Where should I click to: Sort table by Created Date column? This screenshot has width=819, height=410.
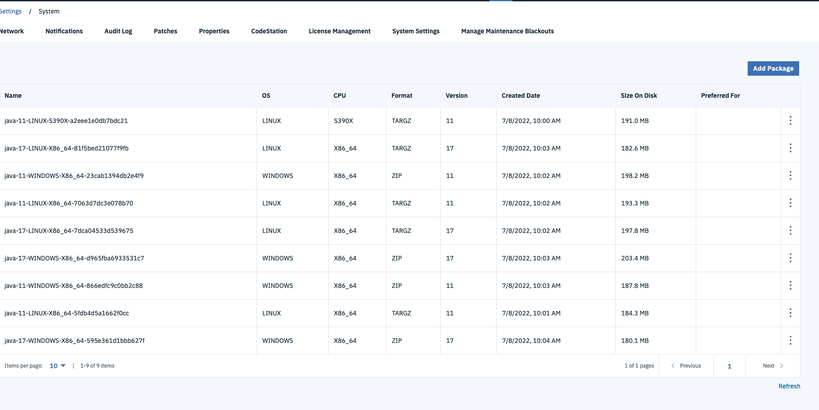coord(521,96)
